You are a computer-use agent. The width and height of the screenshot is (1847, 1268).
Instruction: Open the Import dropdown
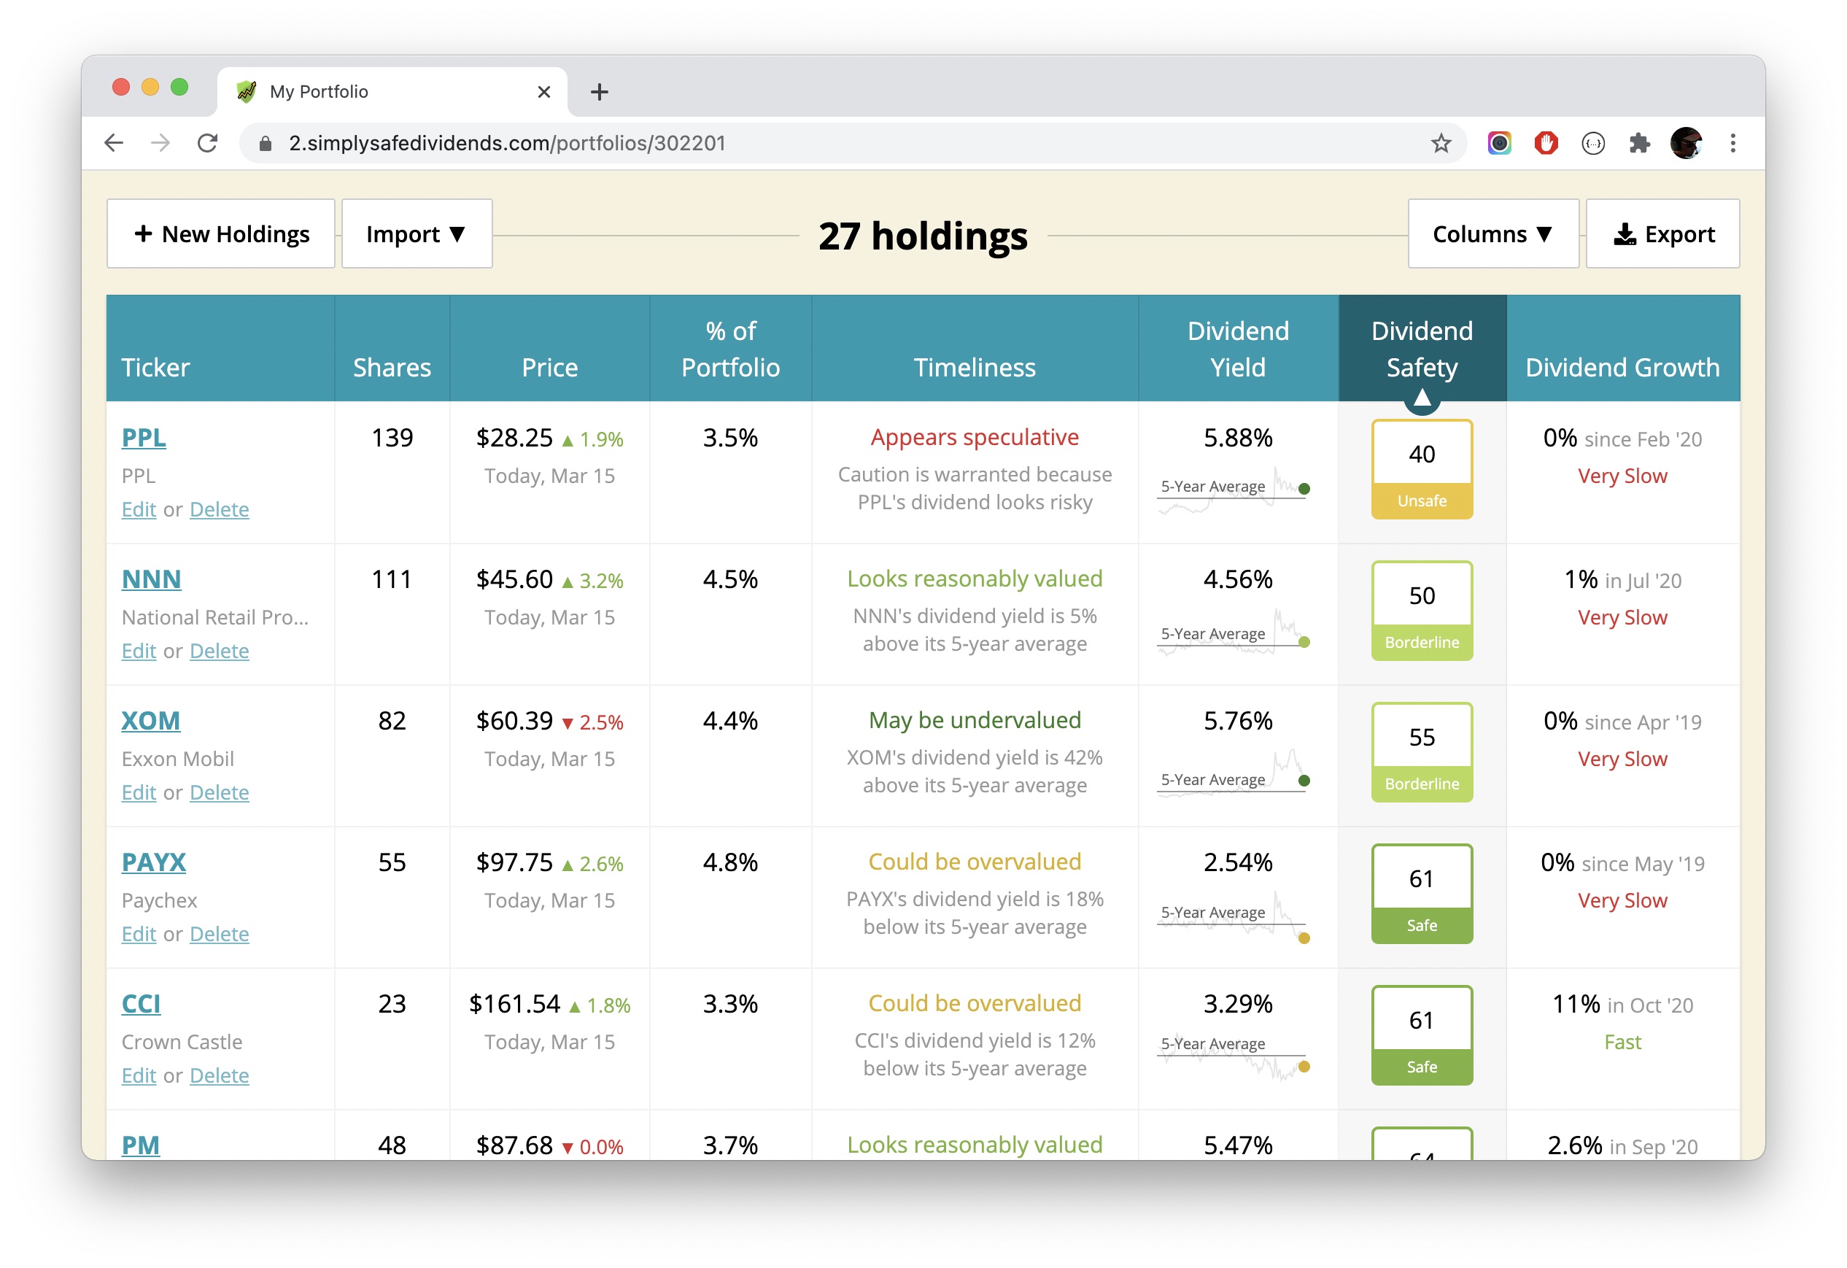[x=417, y=233]
